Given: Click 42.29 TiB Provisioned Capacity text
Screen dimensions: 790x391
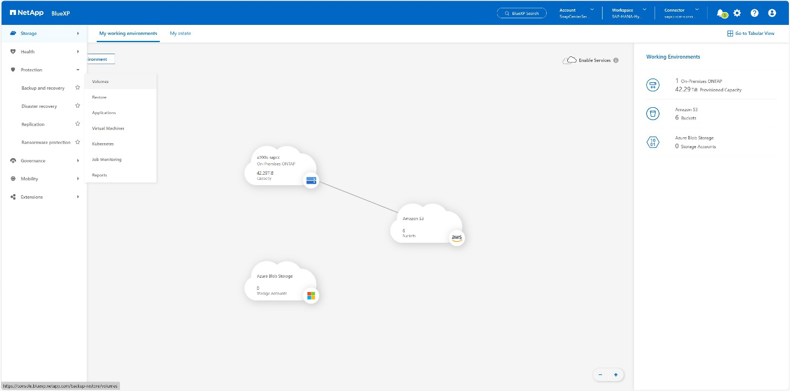Looking at the screenshot, I should click(x=708, y=89).
